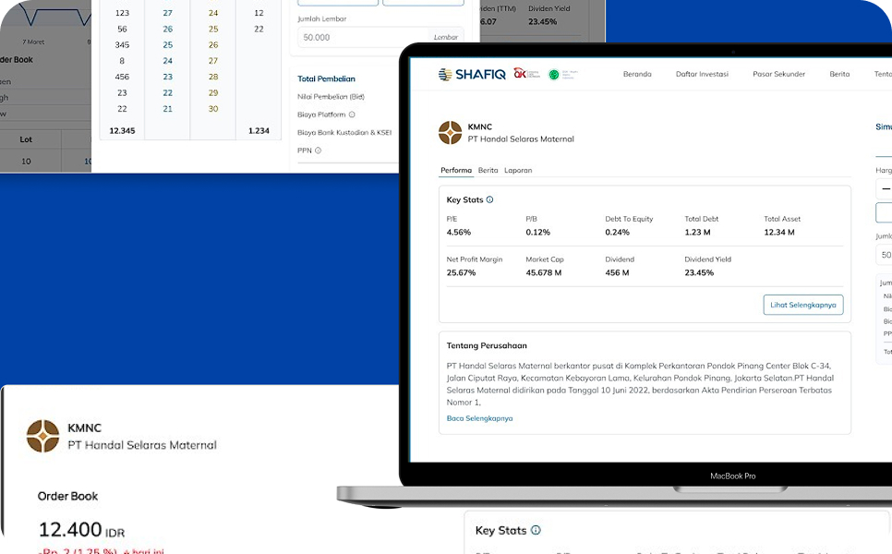Click the info icon next to PPN
This screenshot has height=554, width=892.
click(x=318, y=150)
